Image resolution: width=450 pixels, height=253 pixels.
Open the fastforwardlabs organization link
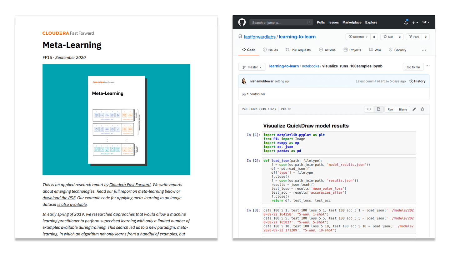point(260,37)
